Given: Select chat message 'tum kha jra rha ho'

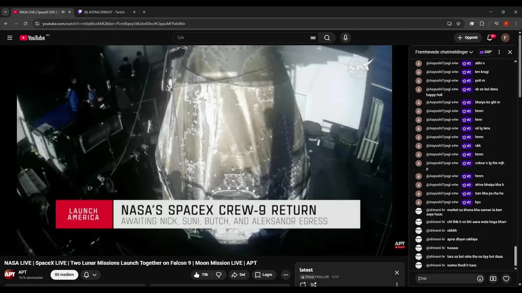Looking at the screenshot, I should [x=489, y=194].
